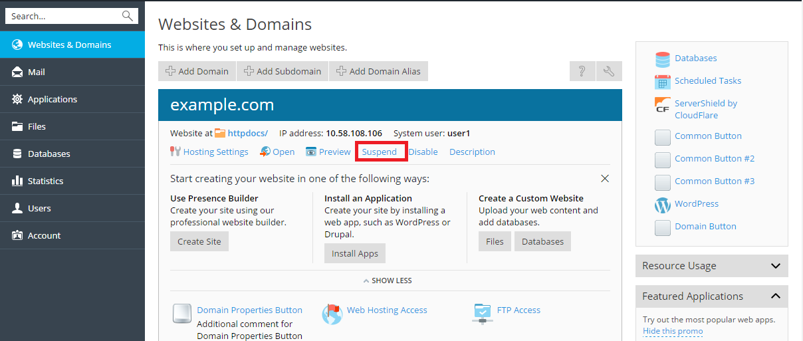Click the help question mark icon
The width and height of the screenshot is (803, 341).
point(582,71)
